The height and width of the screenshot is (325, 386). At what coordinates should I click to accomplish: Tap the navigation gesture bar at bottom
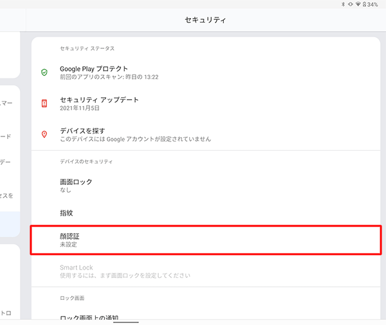[x=126, y=322]
